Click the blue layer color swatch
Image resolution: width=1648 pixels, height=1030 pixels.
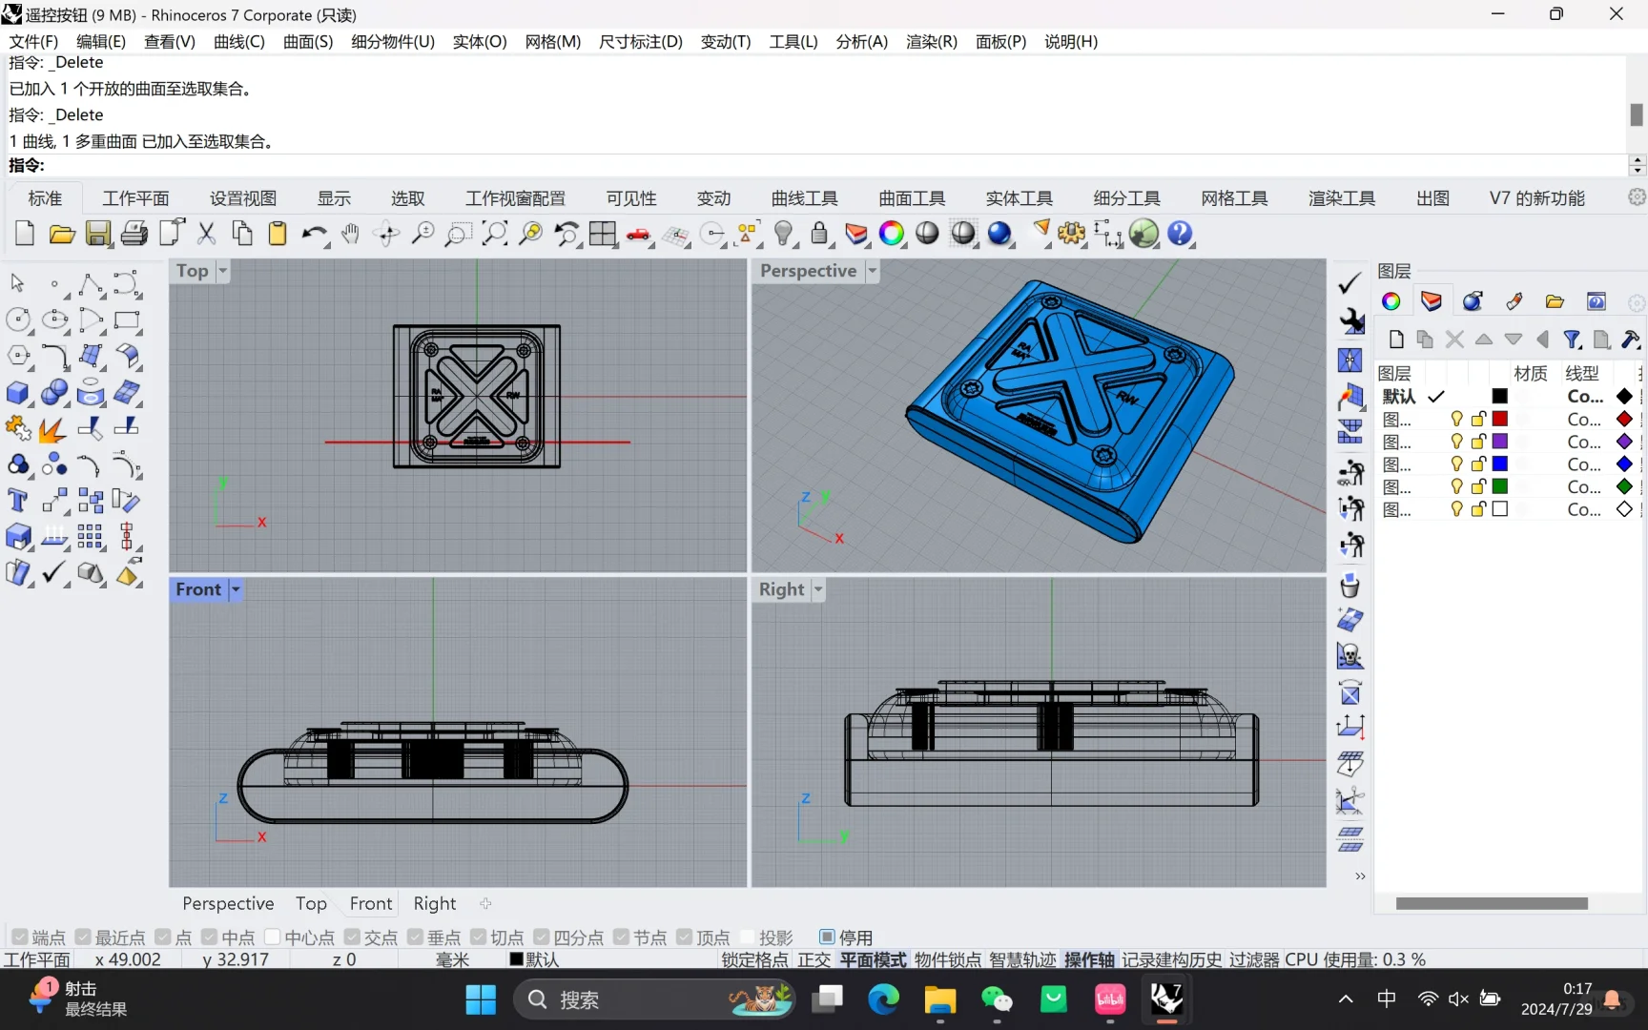click(x=1500, y=463)
